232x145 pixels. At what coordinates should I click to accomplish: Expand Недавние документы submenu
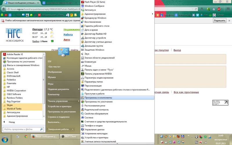tap(63, 89)
